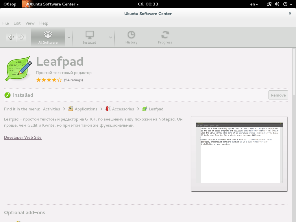
Task: Go back with the left arrow button
Action: pos(11,37)
